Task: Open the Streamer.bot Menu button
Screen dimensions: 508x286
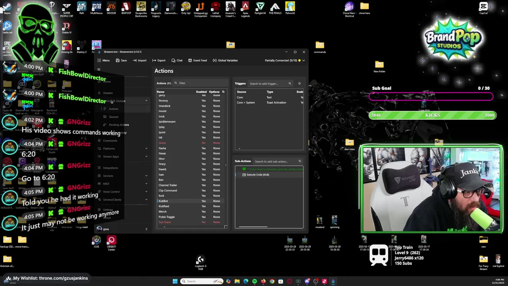Action: [x=104, y=60]
